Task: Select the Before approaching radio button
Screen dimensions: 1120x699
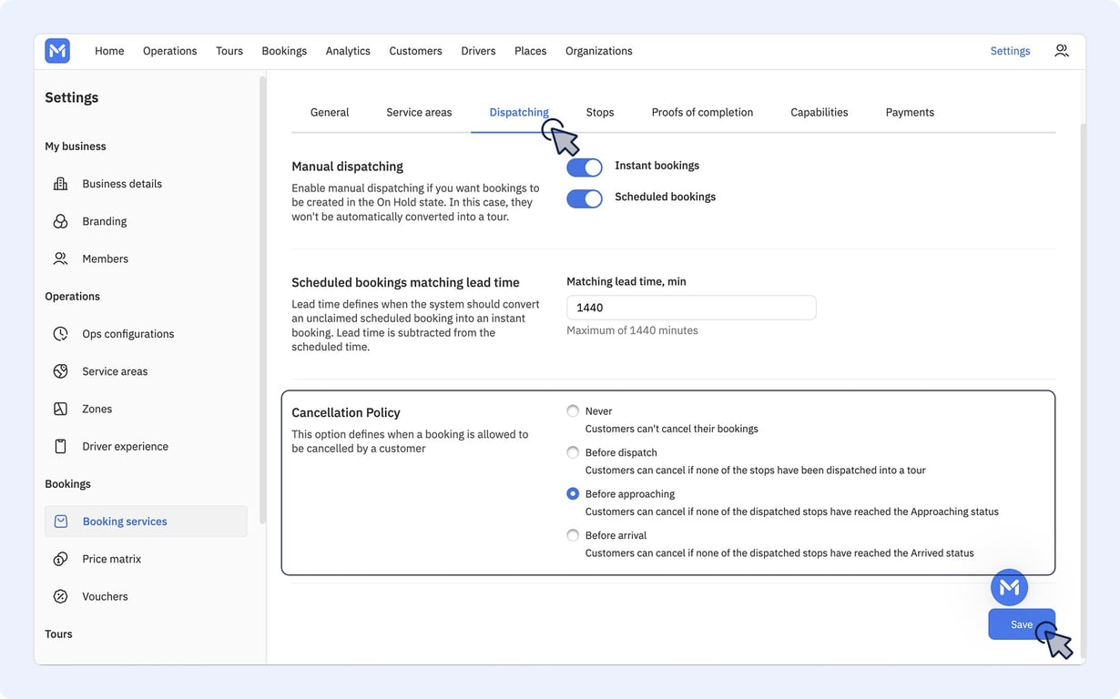Action: 573,494
